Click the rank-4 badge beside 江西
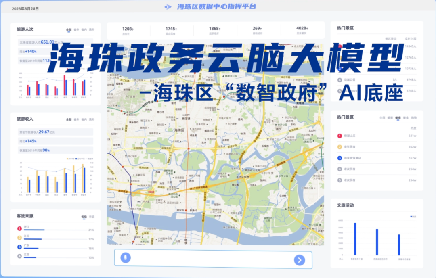 coord(19,256)
